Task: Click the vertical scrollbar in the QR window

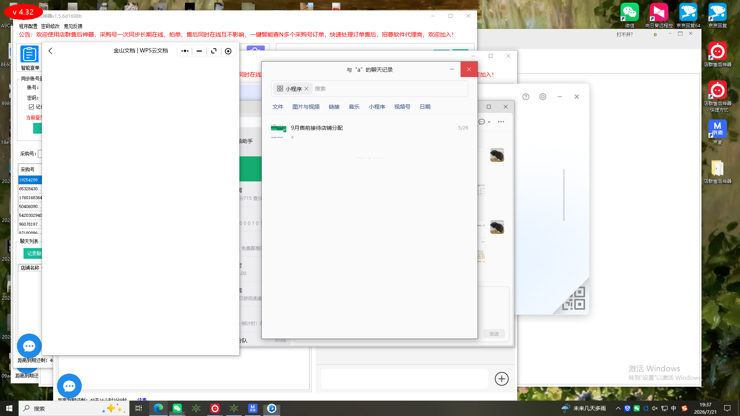Action: pos(564,195)
